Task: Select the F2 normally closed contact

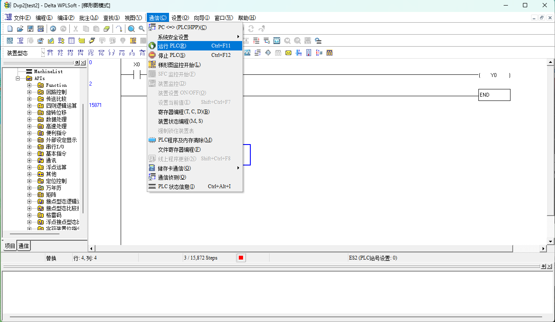Action: [60, 53]
